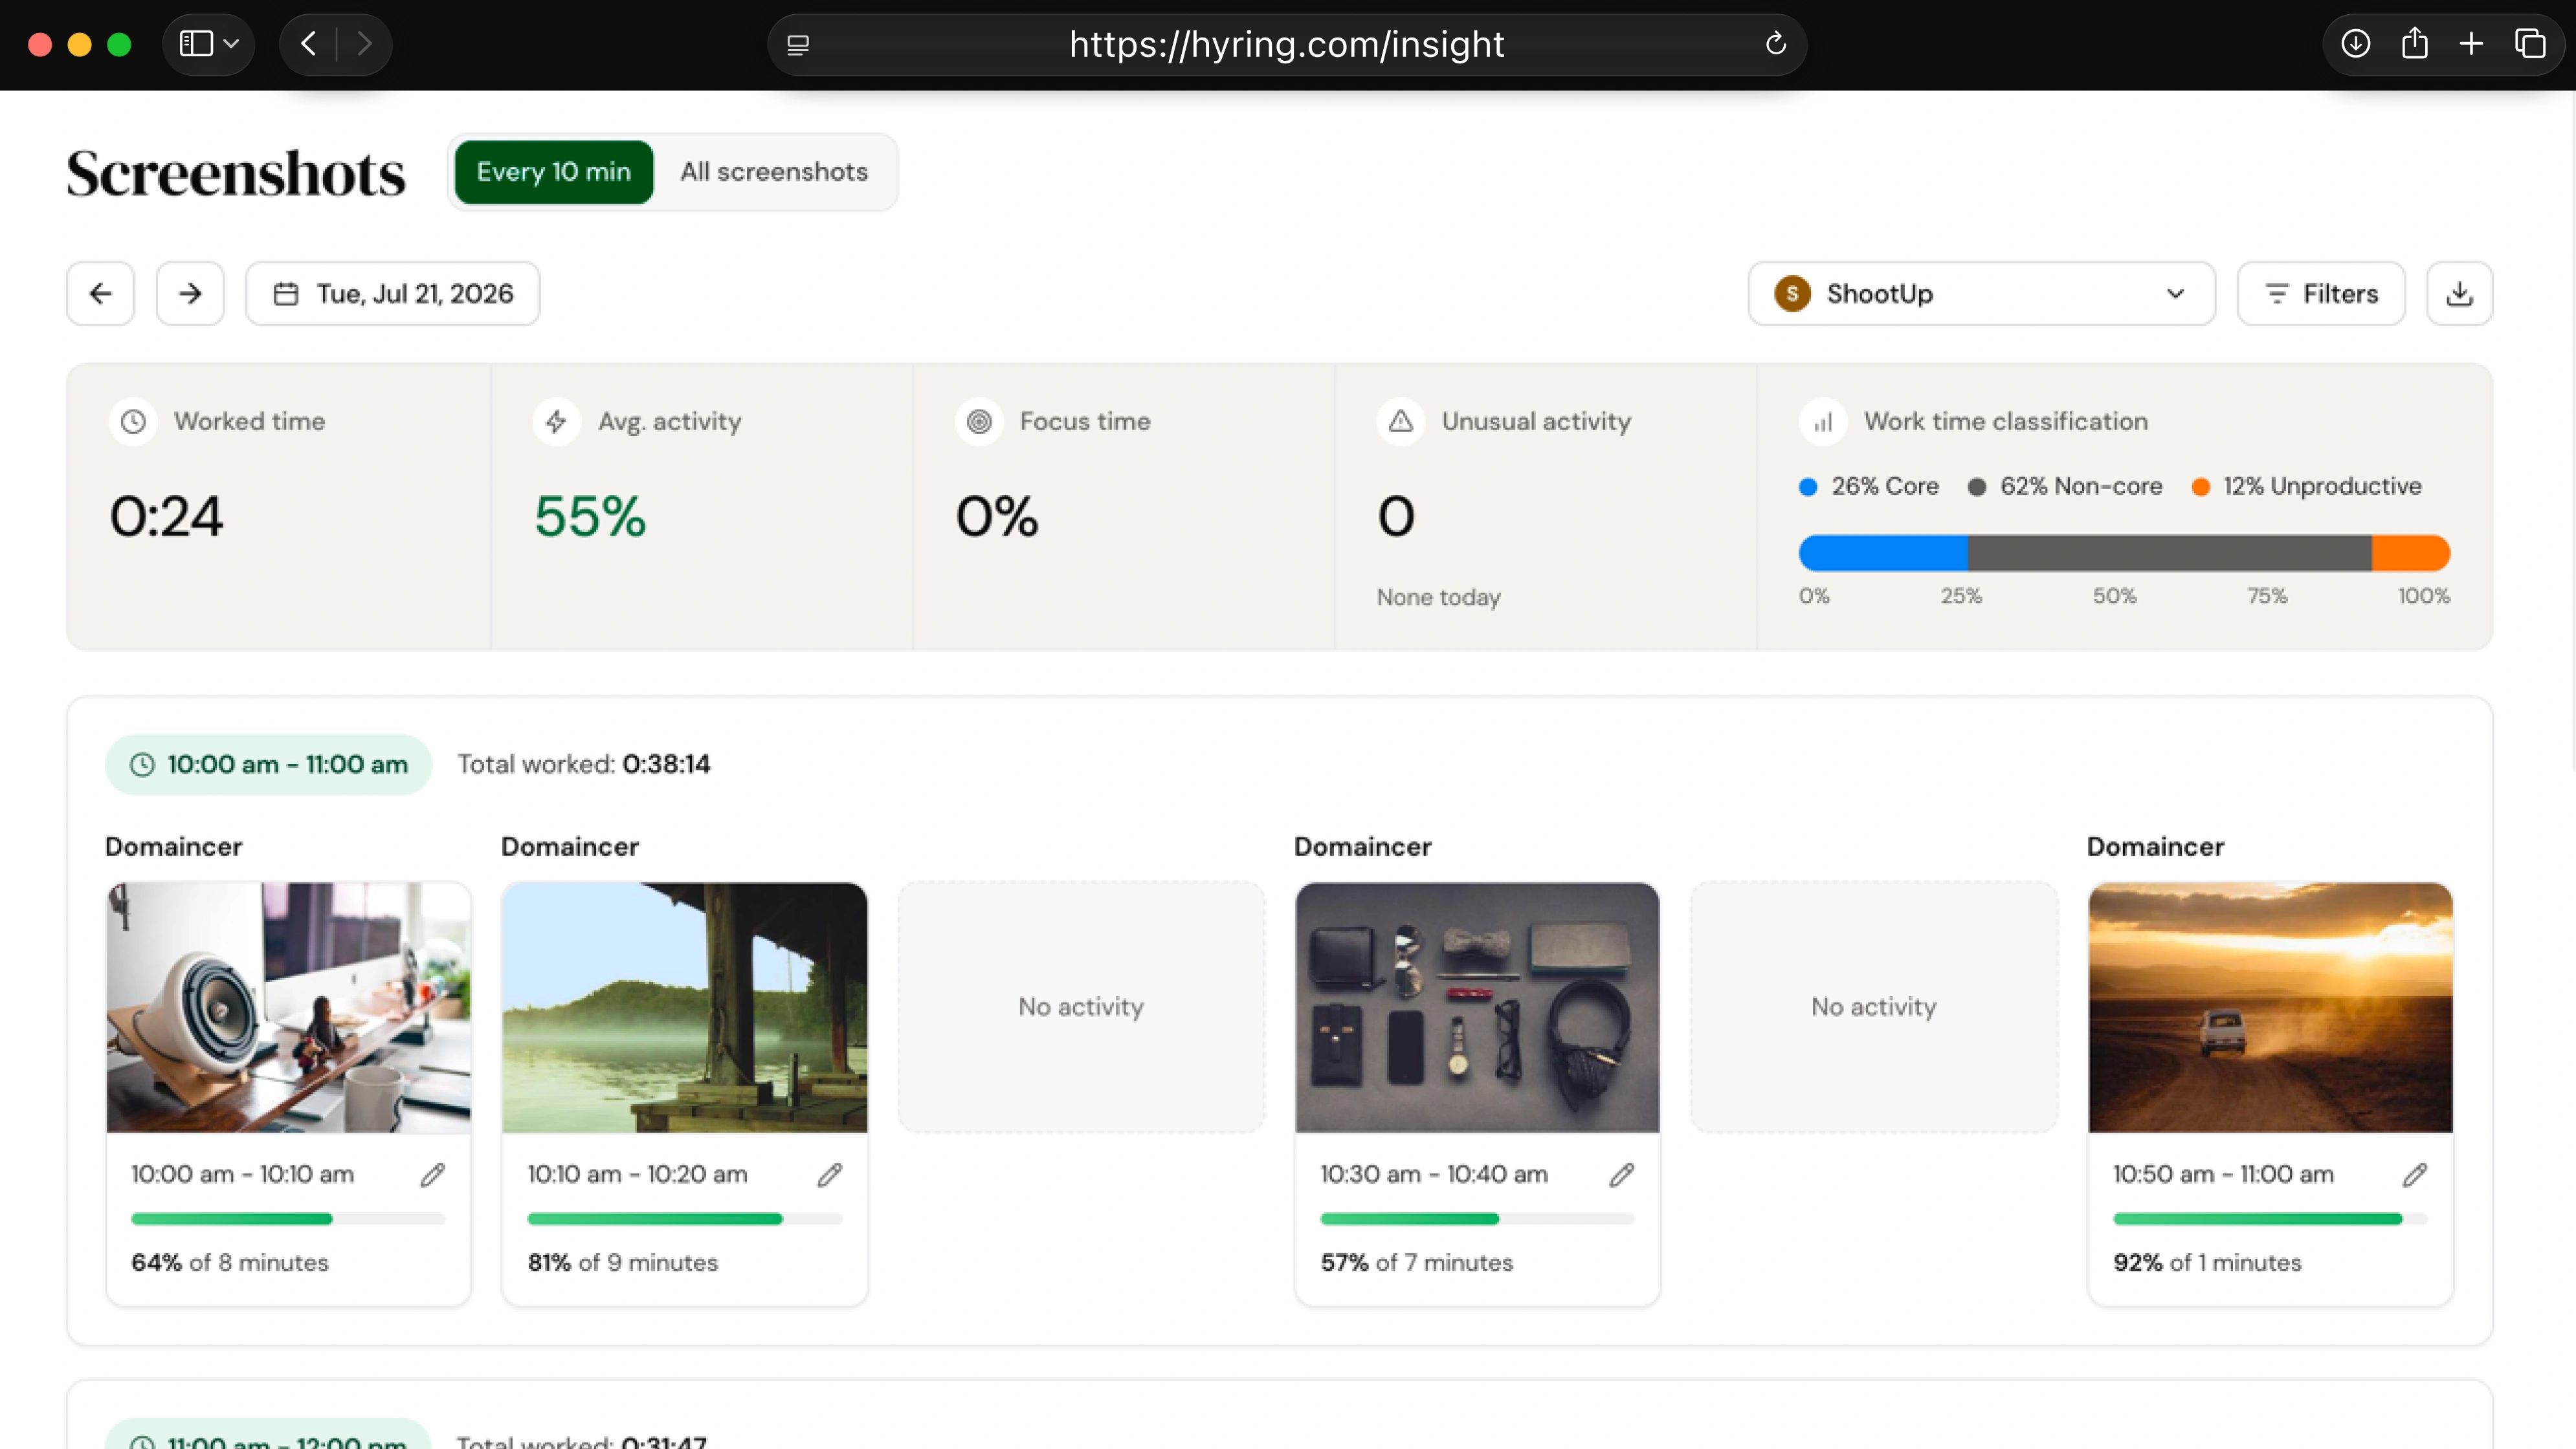Go forward in browser history

click(x=364, y=43)
